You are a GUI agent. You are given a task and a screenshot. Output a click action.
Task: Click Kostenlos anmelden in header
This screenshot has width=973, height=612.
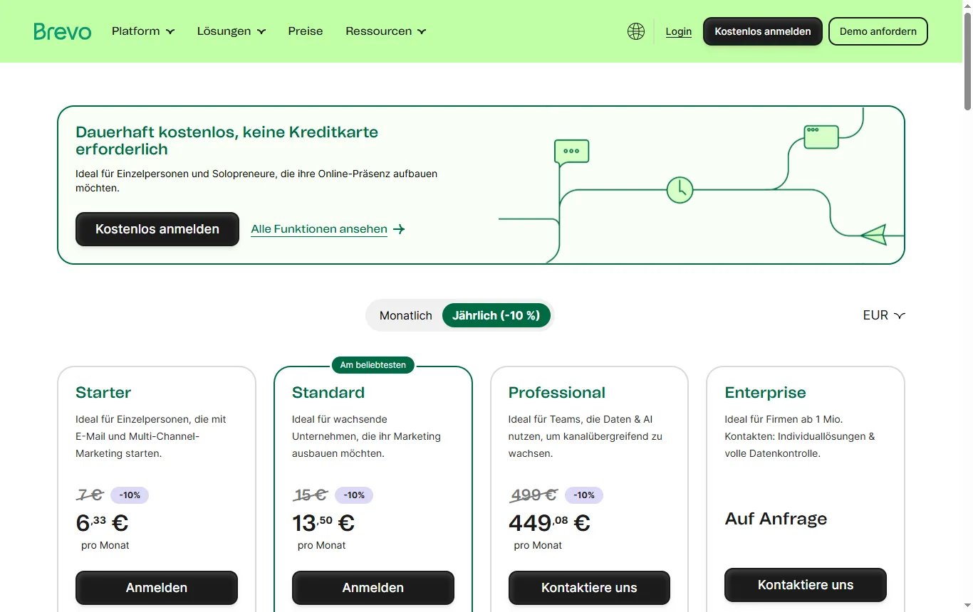tap(763, 31)
